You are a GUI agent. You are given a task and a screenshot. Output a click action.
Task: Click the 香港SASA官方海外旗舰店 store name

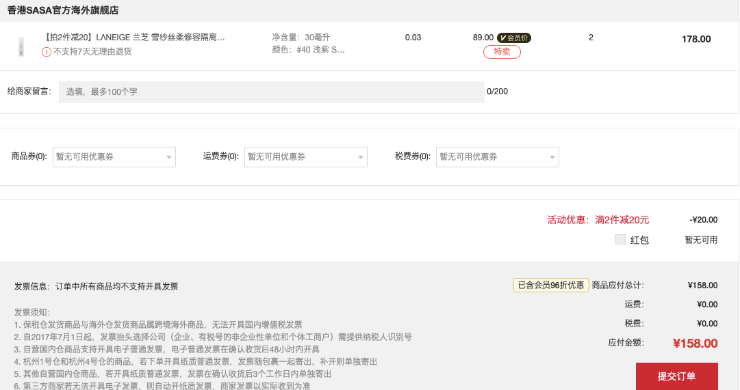click(x=63, y=10)
